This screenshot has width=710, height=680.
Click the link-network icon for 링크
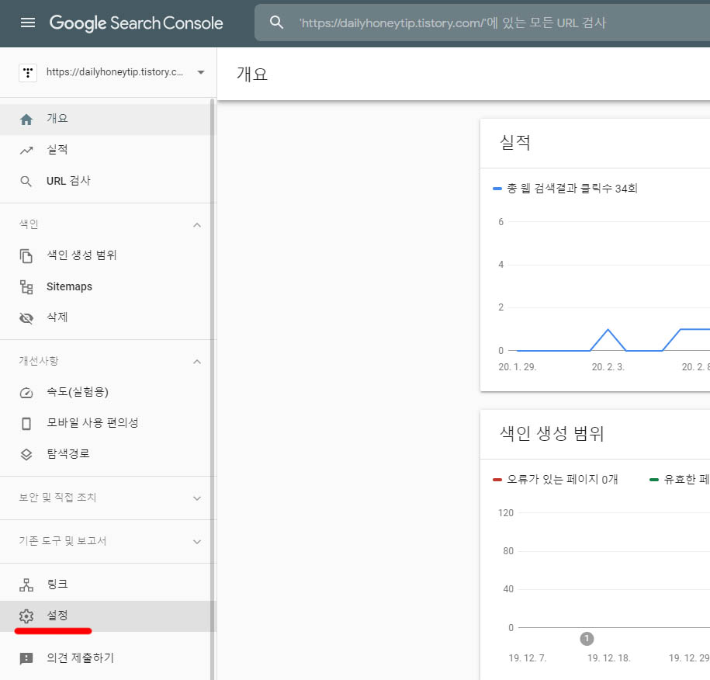coord(26,585)
